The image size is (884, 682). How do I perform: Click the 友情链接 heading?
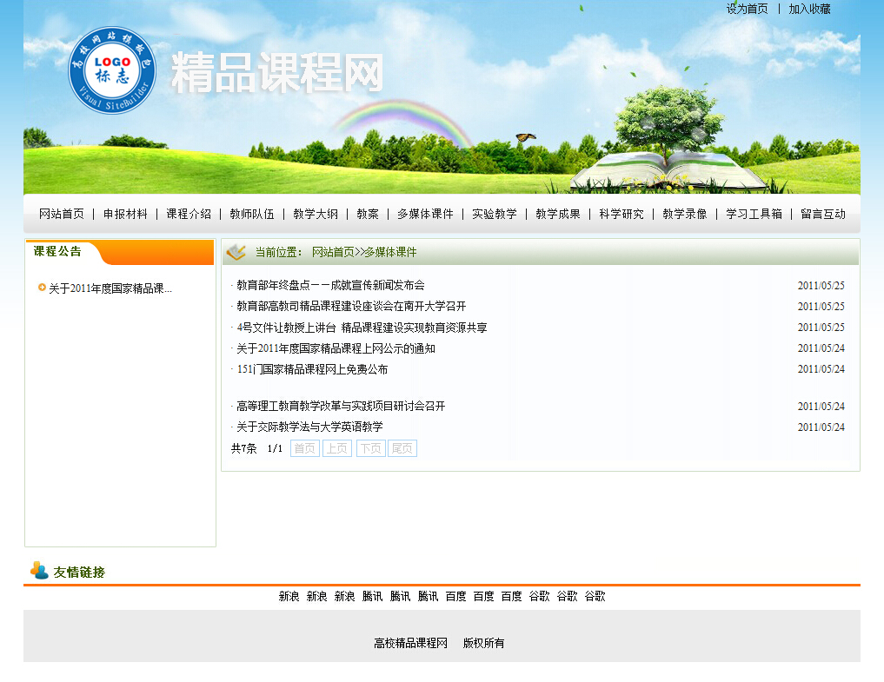click(79, 572)
